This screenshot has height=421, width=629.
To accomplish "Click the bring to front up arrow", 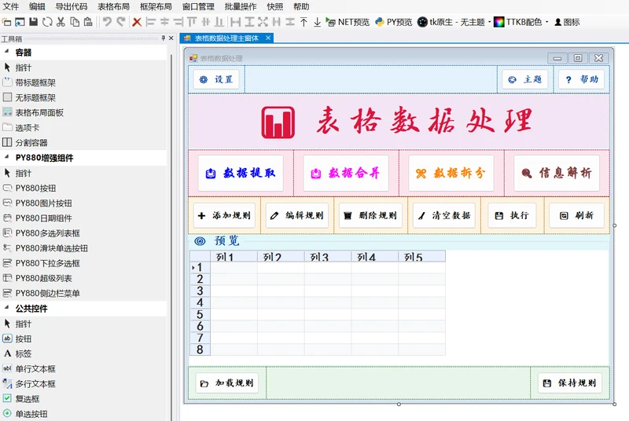I will point(303,22).
